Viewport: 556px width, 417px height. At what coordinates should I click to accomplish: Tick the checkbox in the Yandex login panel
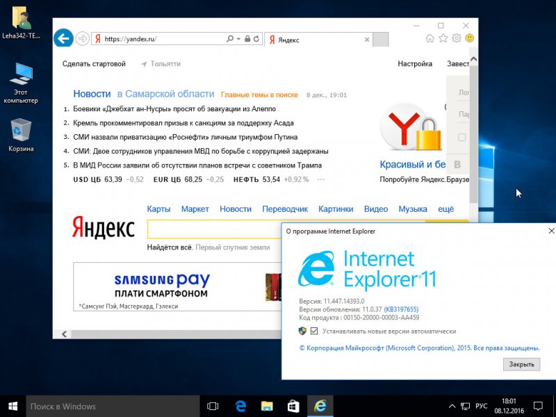(x=461, y=137)
